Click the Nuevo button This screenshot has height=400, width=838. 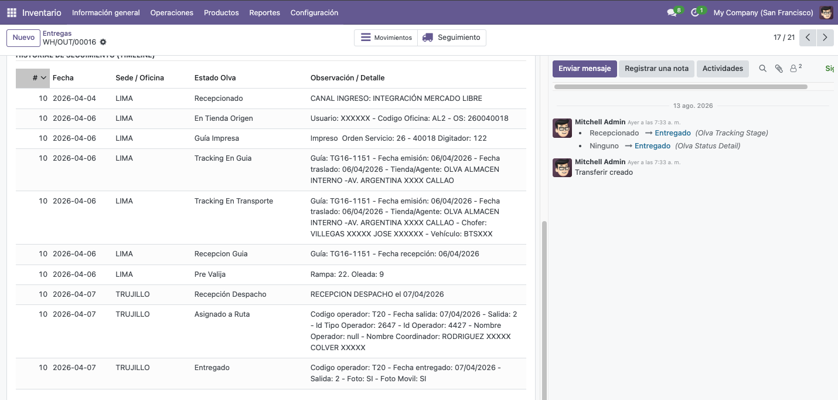23,38
